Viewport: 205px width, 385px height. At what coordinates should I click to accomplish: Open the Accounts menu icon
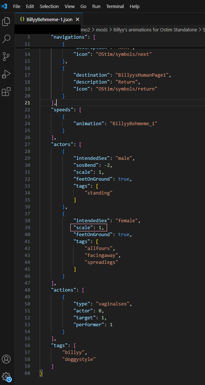click(6, 359)
